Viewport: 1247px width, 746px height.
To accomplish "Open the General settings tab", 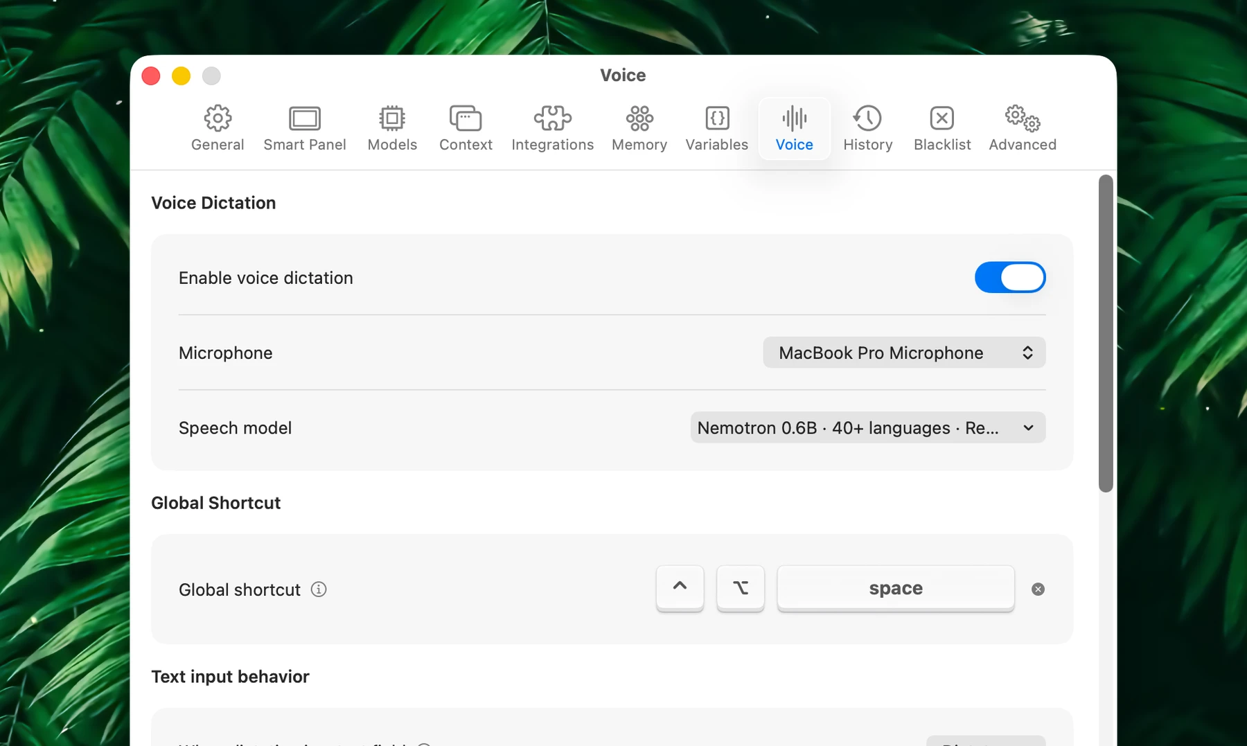I will point(218,129).
